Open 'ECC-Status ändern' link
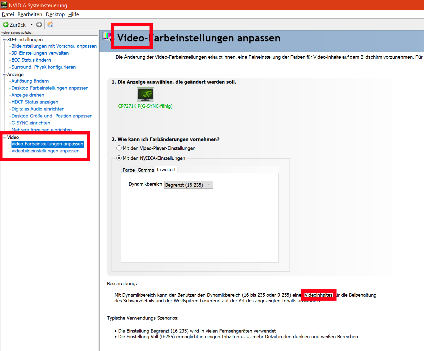 pyautogui.click(x=31, y=60)
